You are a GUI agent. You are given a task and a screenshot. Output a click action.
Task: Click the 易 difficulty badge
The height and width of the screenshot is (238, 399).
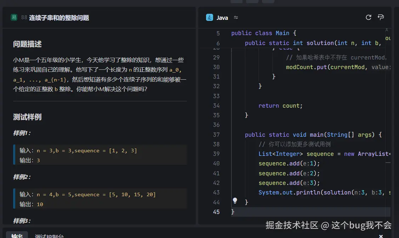(x=14, y=17)
